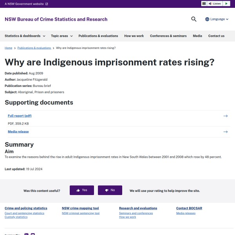Expand the Topic areas dropdown
Image resolution: width=235 pixels, height=235 pixels.
click(61, 36)
